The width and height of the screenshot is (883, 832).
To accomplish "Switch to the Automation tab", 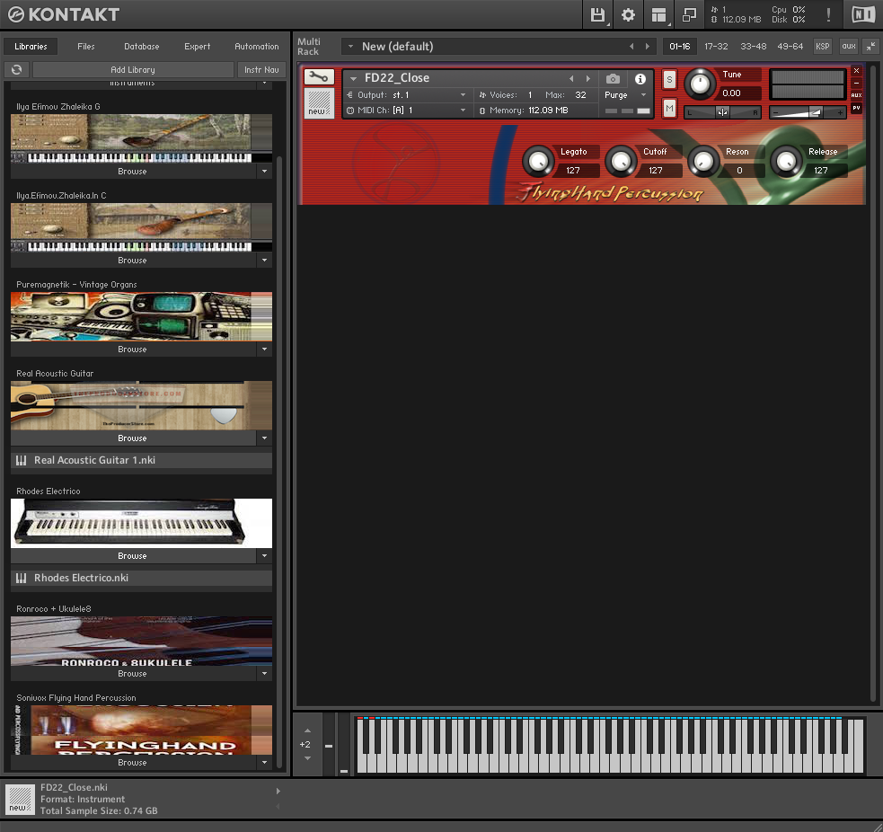I will pos(257,46).
